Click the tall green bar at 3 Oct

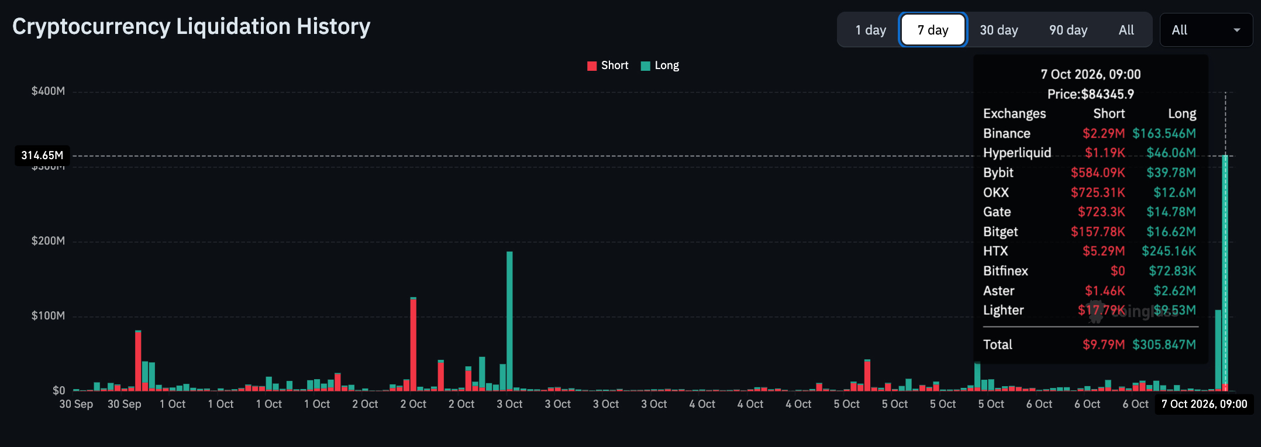click(x=509, y=321)
